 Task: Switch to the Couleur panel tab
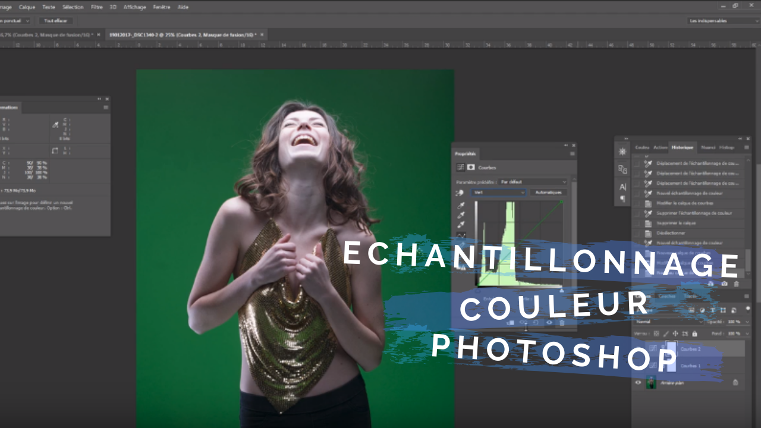(642, 147)
